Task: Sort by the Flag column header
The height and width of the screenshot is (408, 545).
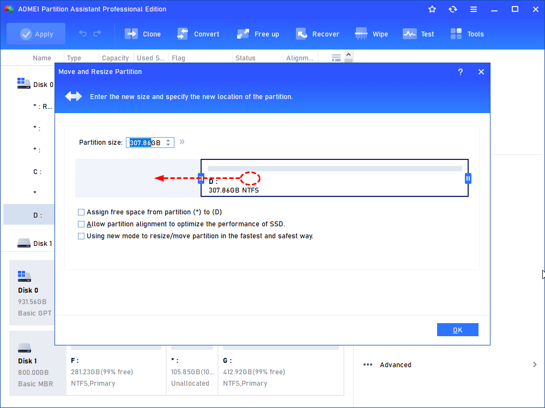Action: pos(178,58)
